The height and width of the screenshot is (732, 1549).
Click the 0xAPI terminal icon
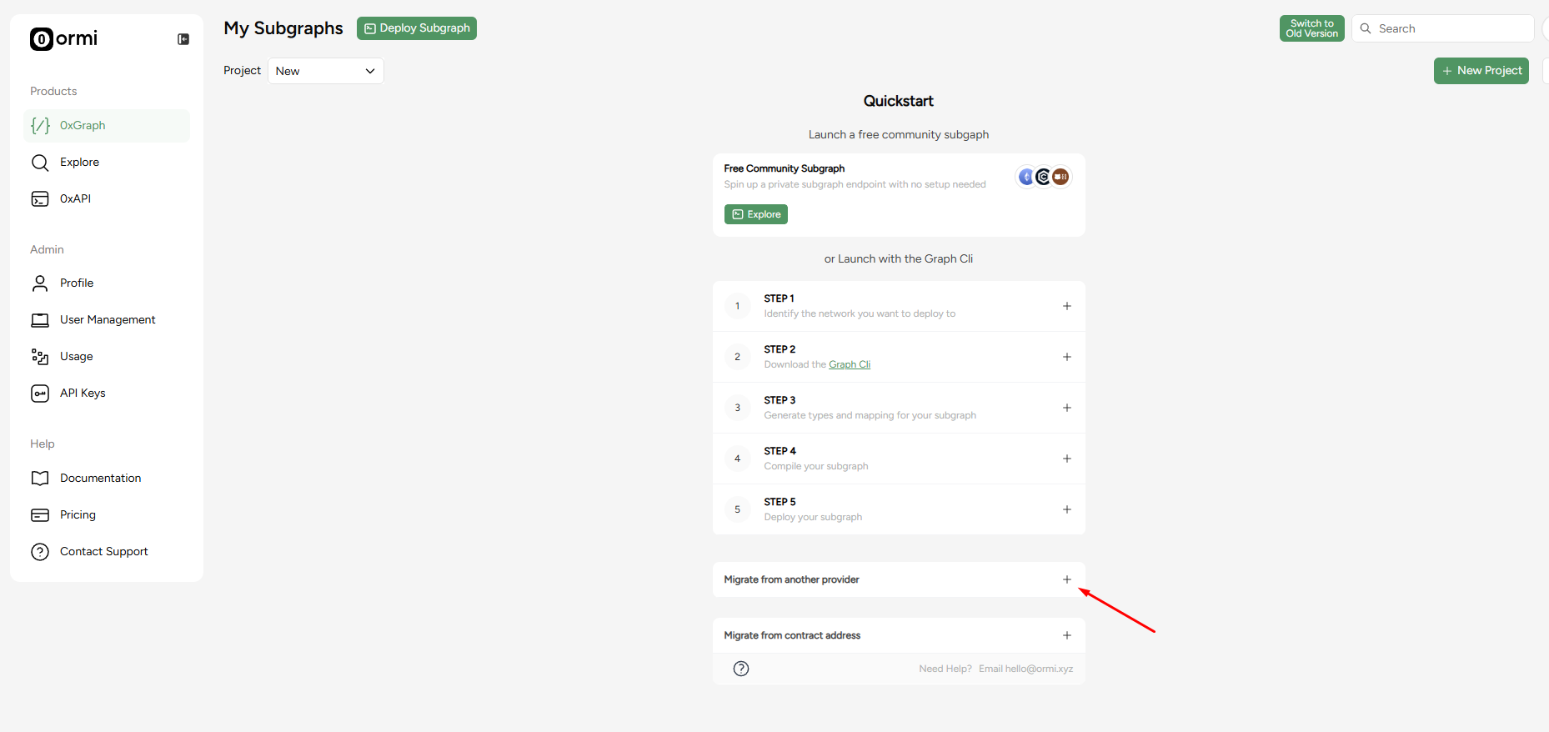(40, 199)
